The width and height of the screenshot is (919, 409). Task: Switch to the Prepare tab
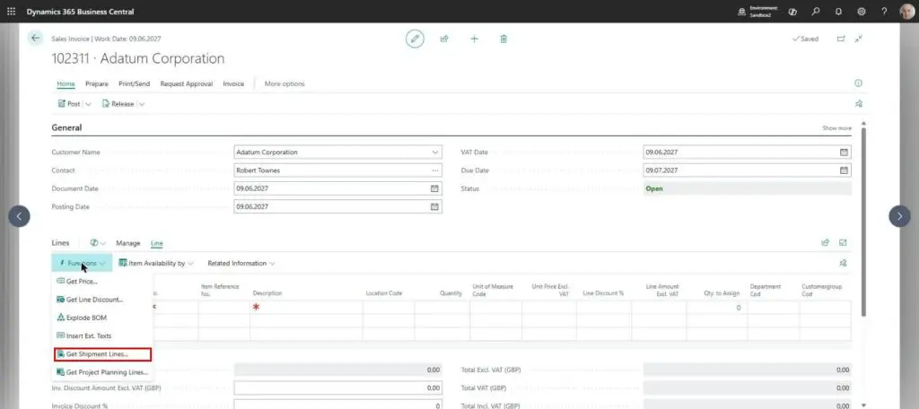[x=97, y=83]
